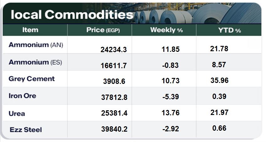The image size is (266, 142).
Task: Select Urea weekly change 13.76
Action: pos(171,113)
